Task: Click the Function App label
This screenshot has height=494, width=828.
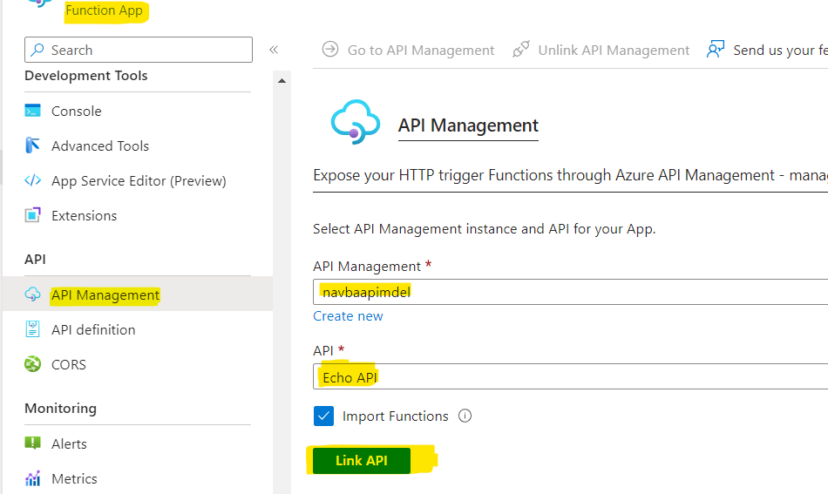Action: click(104, 10)
